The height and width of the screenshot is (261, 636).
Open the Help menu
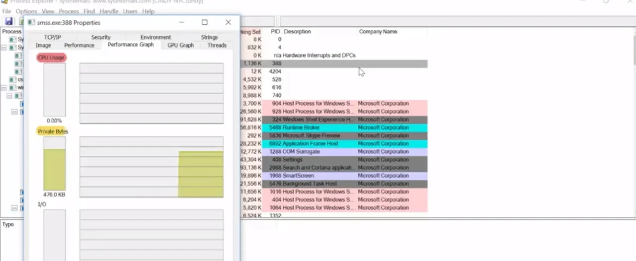pyautogui.click(x=148, y=11)
